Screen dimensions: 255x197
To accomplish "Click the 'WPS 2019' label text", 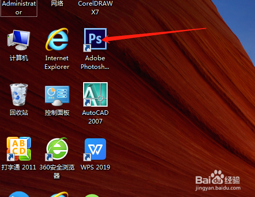I will point(95,167).
